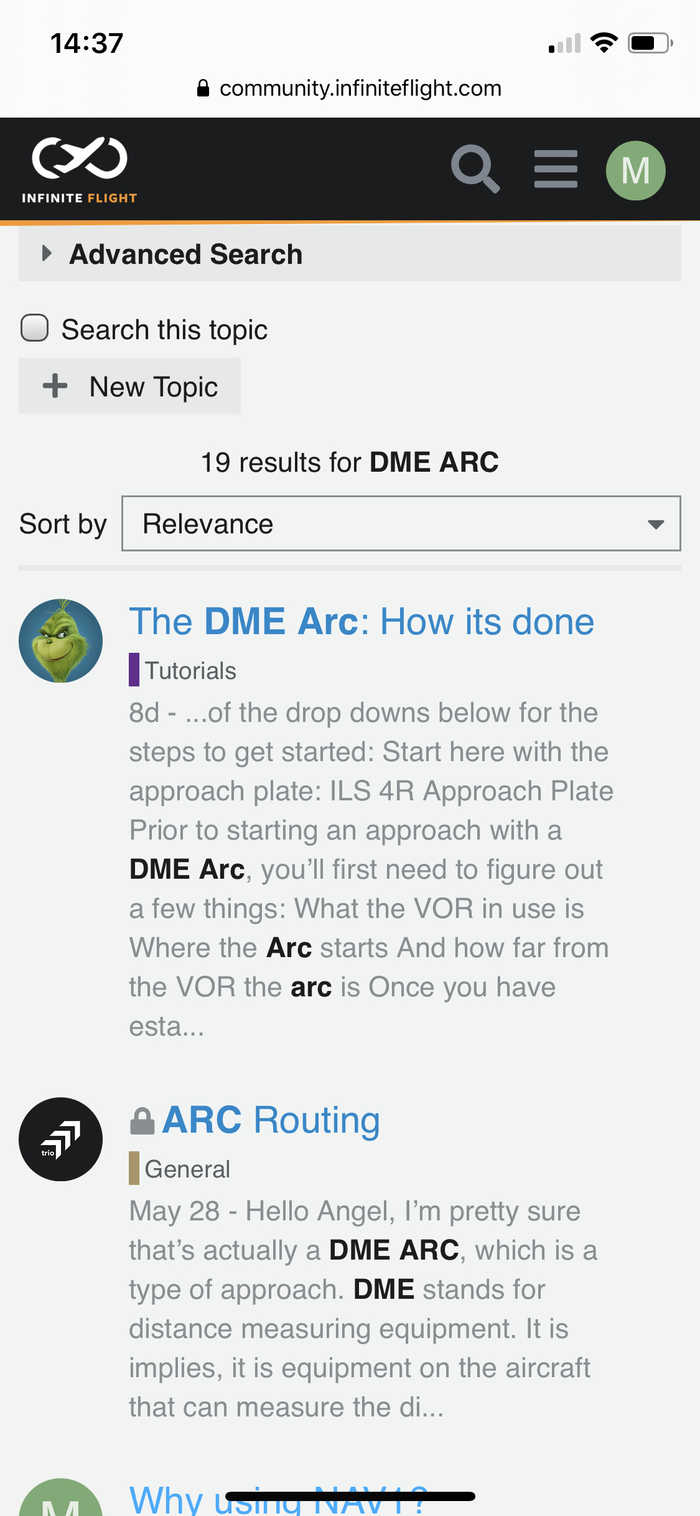Open the Sort by Relevance dropdown

(401, 523)
